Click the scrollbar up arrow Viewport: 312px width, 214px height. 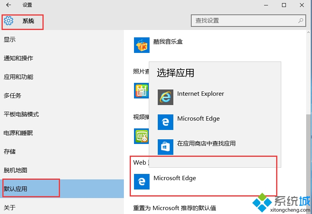[x=308, y=32]
